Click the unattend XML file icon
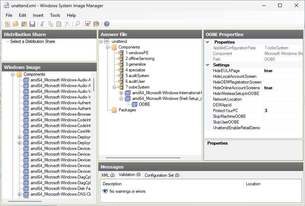The width and height of the screenshot is (305, 206). [x=107, y=41]
